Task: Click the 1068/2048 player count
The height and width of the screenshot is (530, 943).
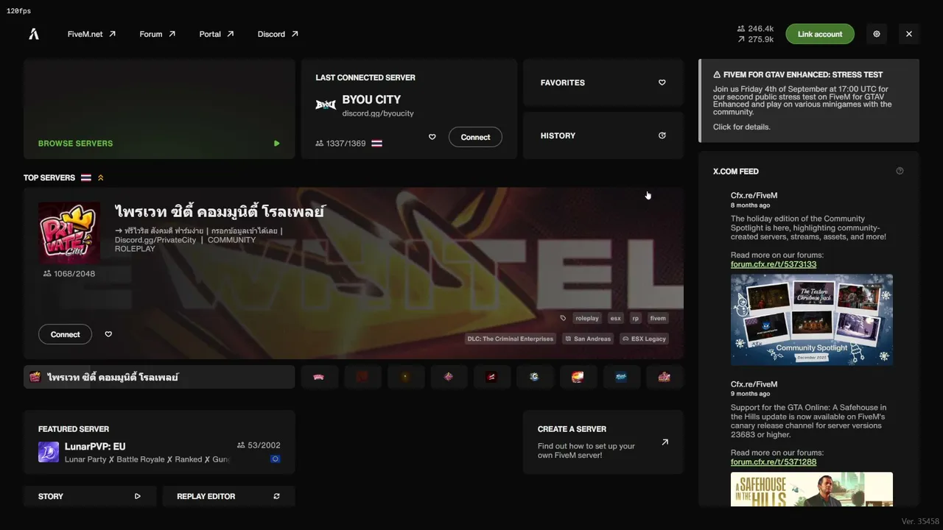Action: click(69, 274)
